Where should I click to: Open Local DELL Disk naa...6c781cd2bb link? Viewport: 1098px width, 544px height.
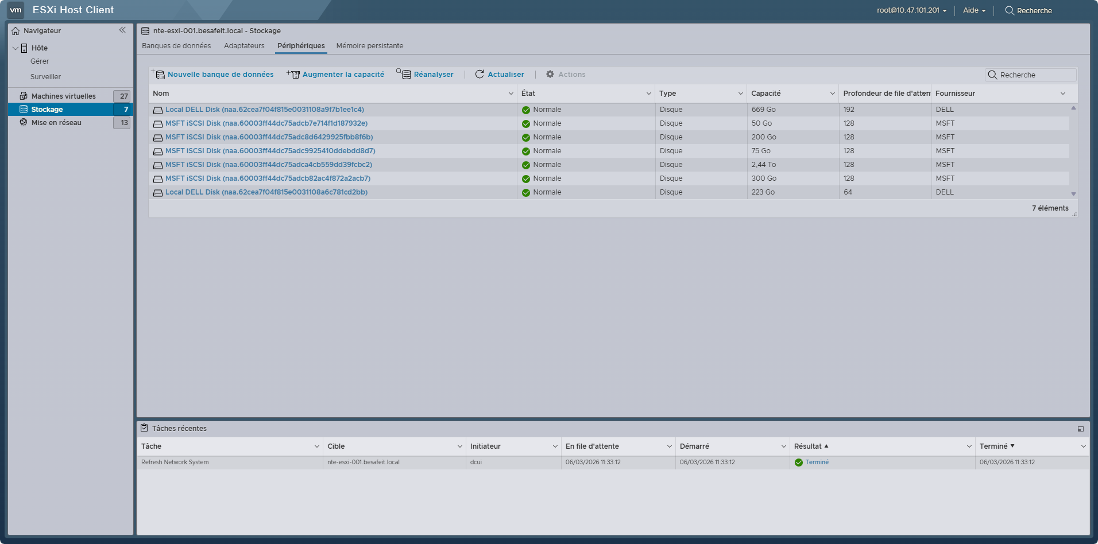pyautogui.click(x=266, y=192)
